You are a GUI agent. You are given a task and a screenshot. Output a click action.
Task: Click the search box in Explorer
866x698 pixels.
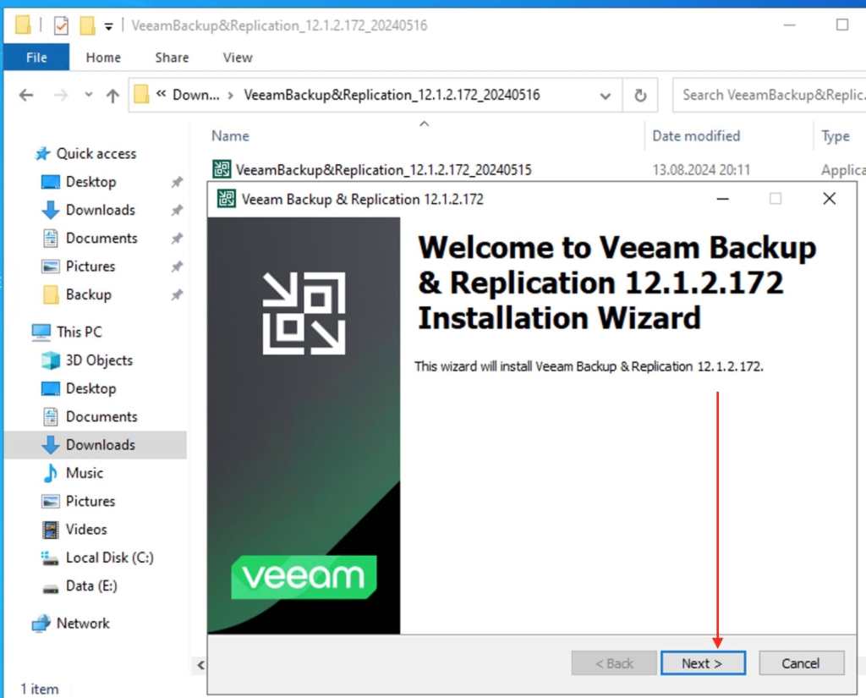coord(769,95)
